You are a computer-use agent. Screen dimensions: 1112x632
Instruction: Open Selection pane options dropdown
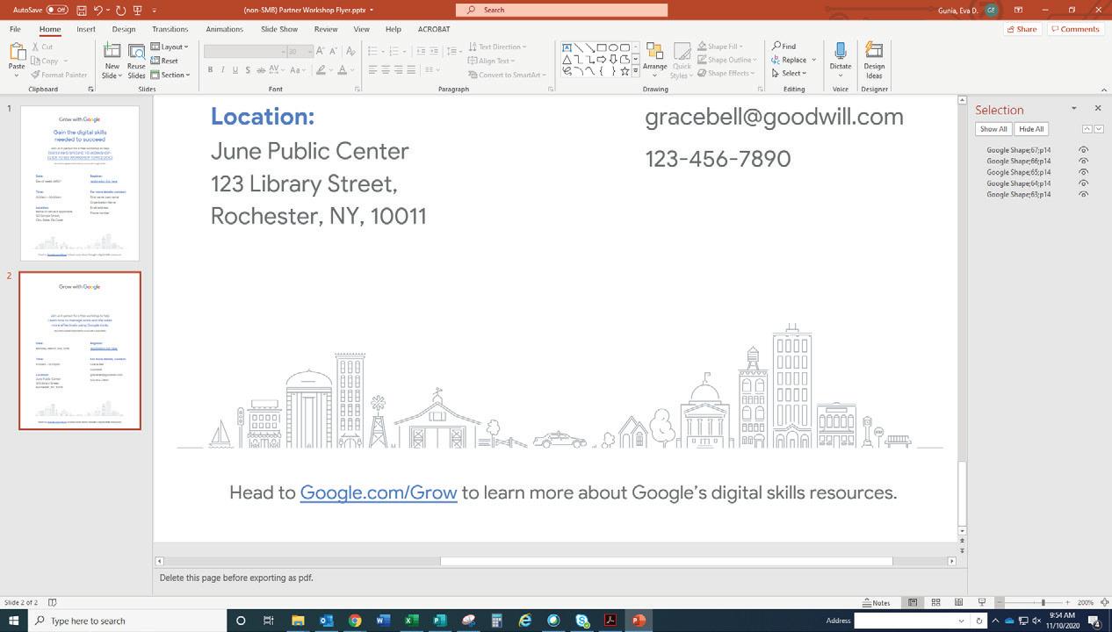click(x=1073, y=108)
